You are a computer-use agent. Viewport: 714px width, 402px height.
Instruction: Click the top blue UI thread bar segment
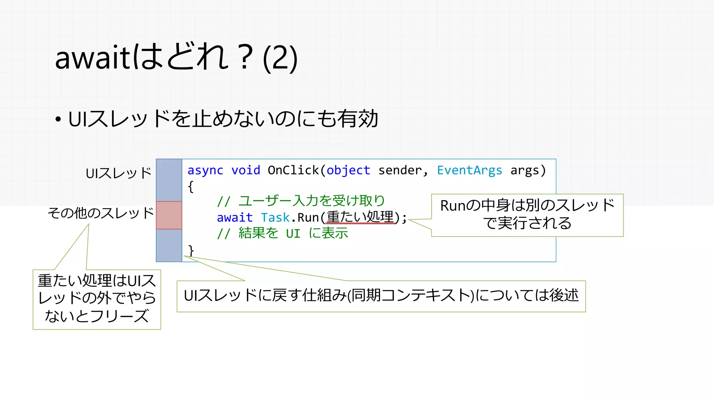[169, 180]
